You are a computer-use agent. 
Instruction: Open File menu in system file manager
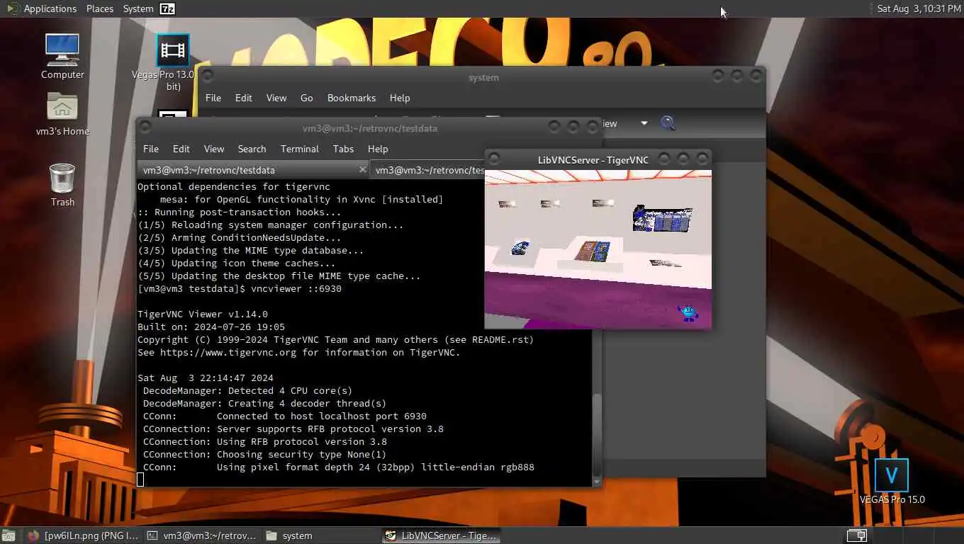213,98
